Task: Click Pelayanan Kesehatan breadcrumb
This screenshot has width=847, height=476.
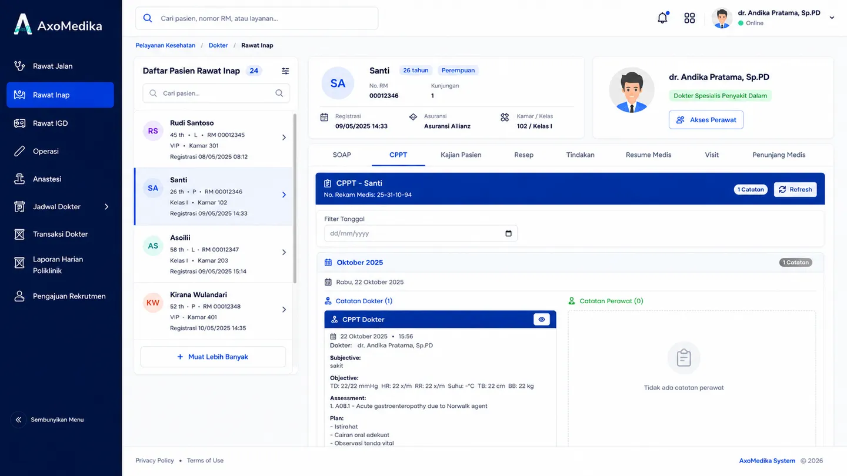Action: [165, 45]
